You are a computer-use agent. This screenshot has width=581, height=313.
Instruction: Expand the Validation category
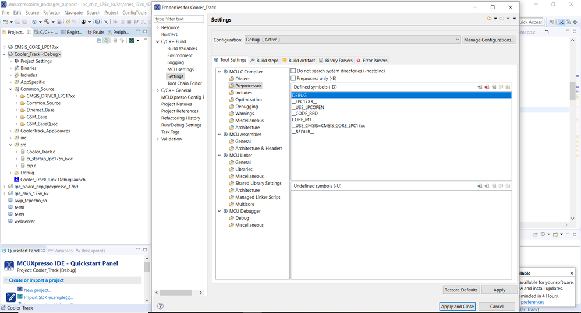click(x=158, y=139)
